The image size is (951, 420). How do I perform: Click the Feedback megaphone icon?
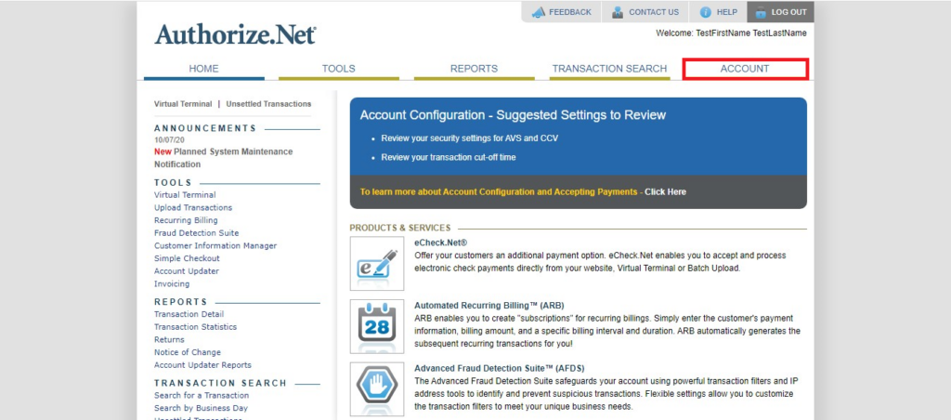tap(538, 12)
